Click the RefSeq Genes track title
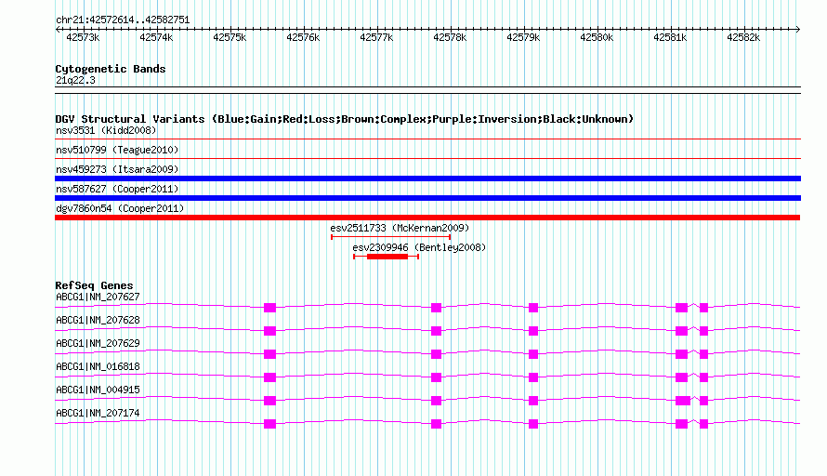This screenshot has height=476, width=827. (x=94, y=285)
